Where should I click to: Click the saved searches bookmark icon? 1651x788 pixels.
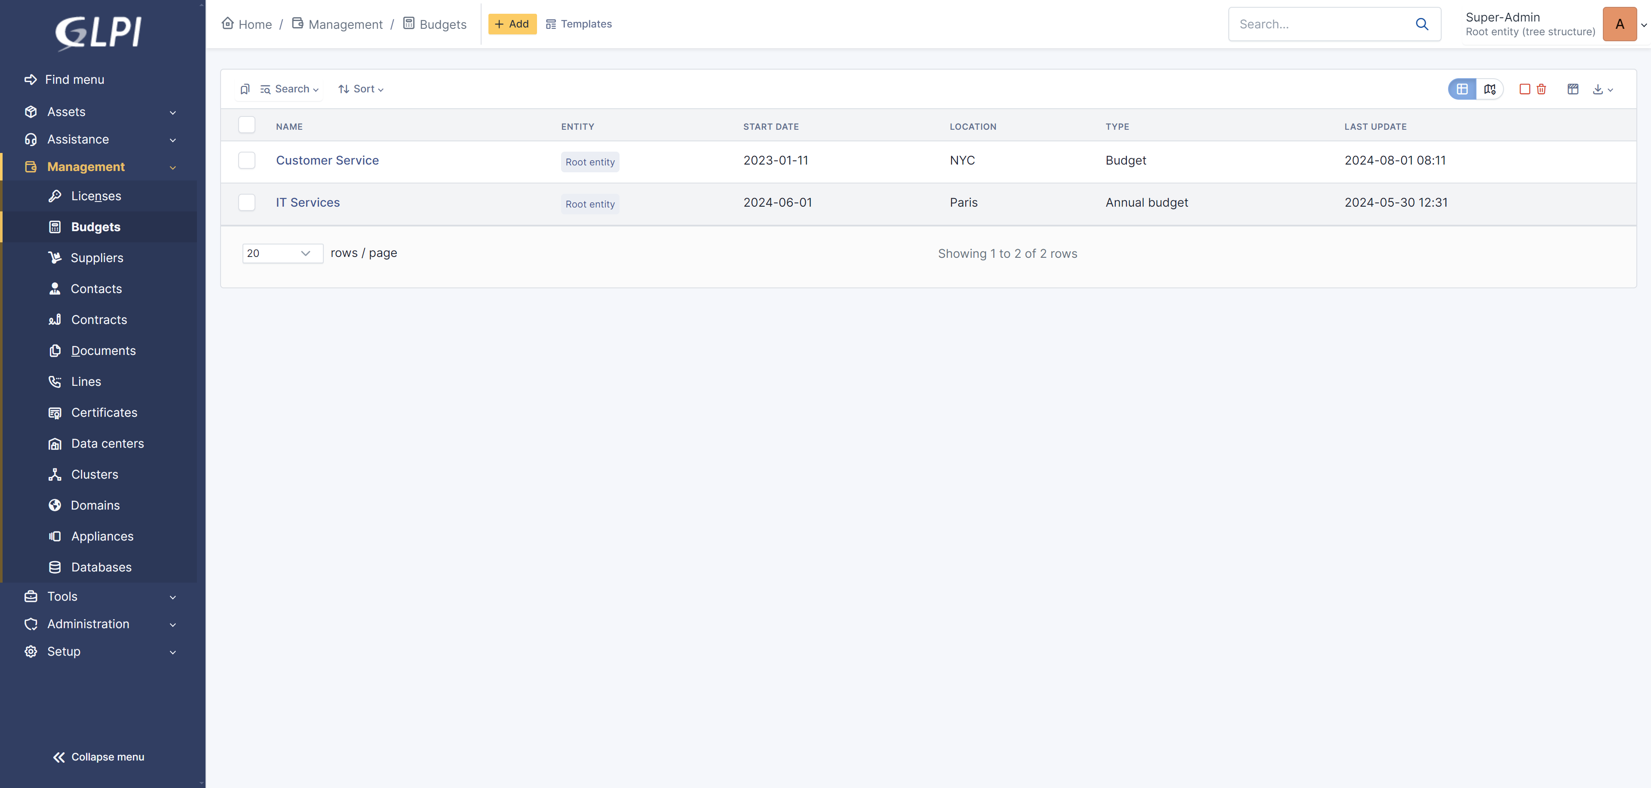tap(245, 89)
